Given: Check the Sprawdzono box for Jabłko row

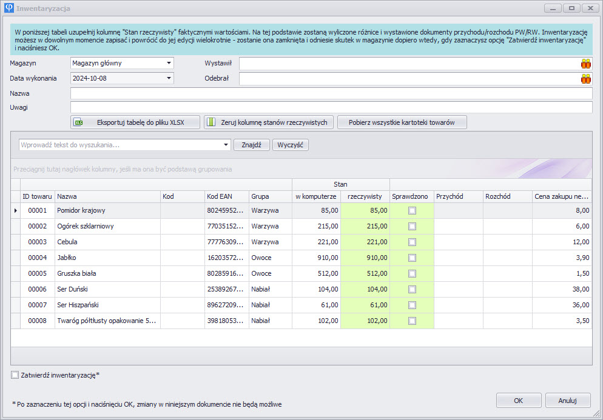Looking at the screenshot, I should pyautogui.click(x=412, y=258).
